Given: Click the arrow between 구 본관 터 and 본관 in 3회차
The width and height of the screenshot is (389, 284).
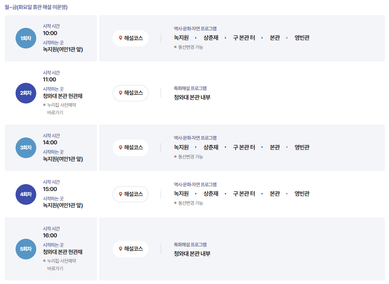Looking at the screenshot, I should [262, 147].
